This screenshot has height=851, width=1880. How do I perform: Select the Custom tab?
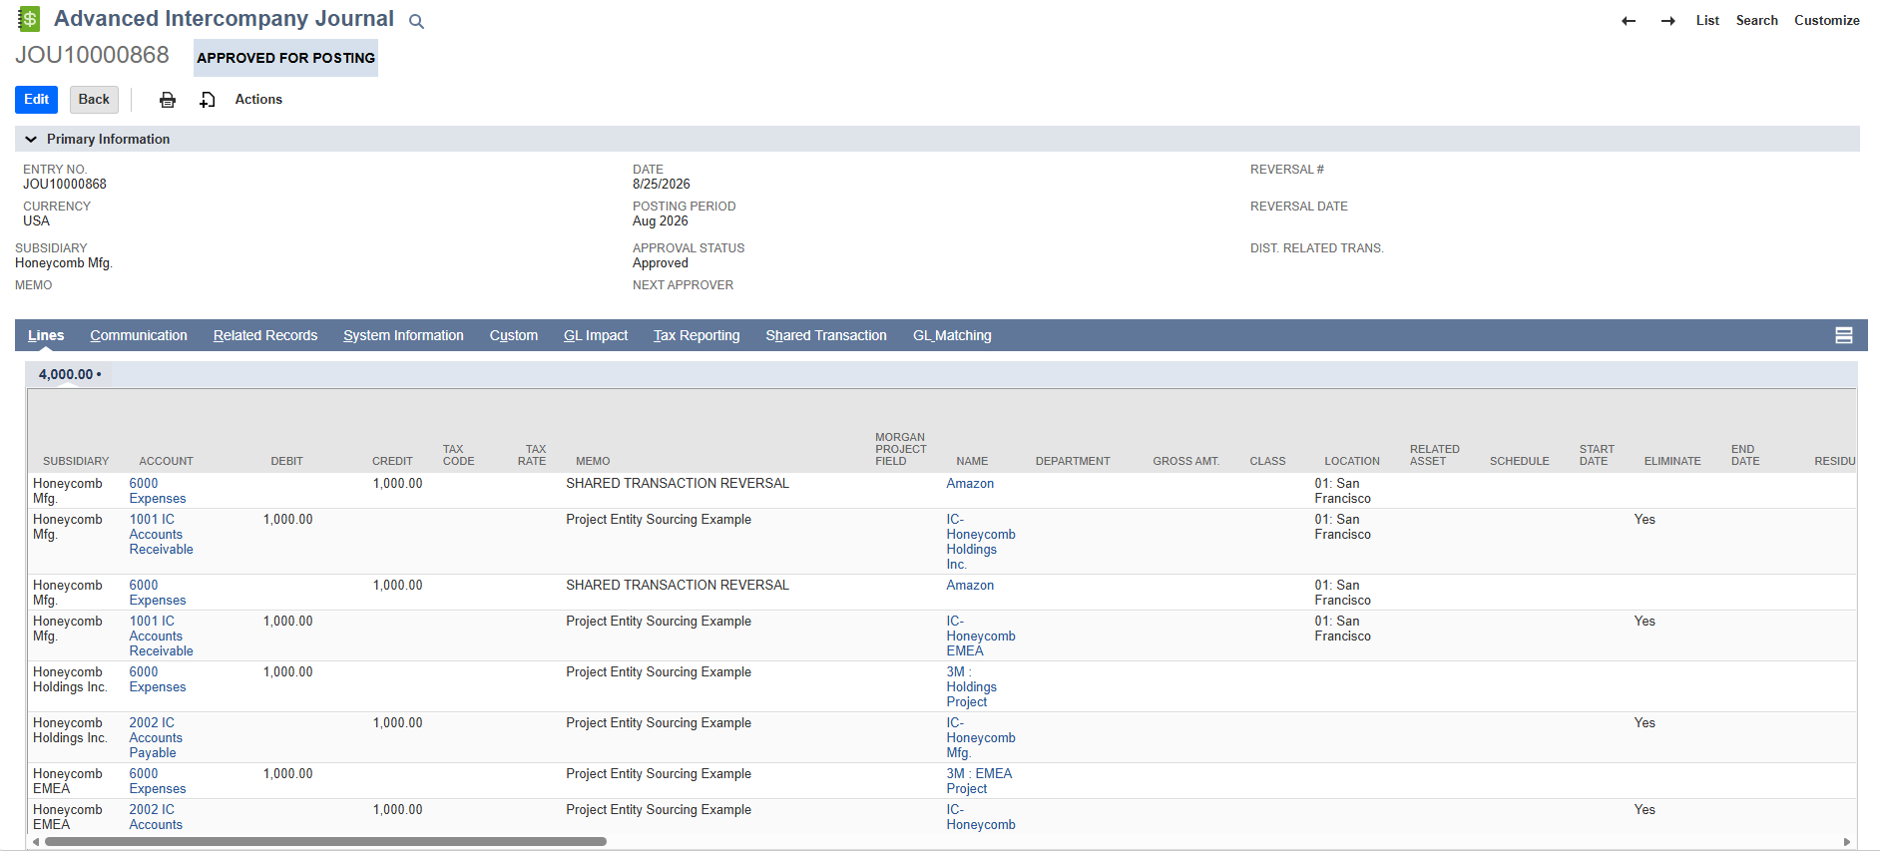(x=514, y=335)
